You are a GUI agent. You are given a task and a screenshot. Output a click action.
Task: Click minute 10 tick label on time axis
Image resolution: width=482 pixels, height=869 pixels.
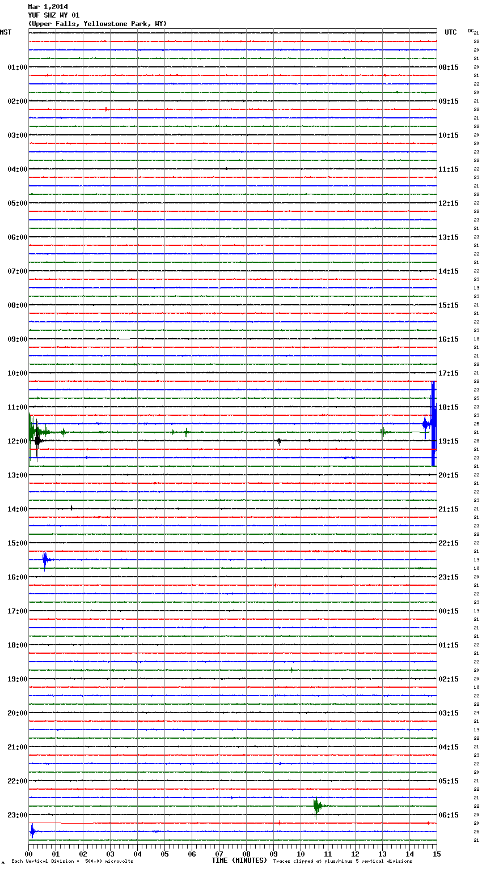[x=301, y=854]
